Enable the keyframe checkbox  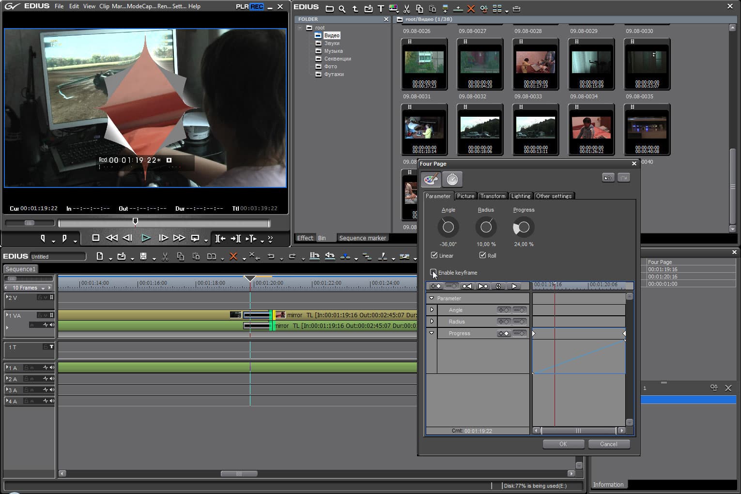click(433, 273)
